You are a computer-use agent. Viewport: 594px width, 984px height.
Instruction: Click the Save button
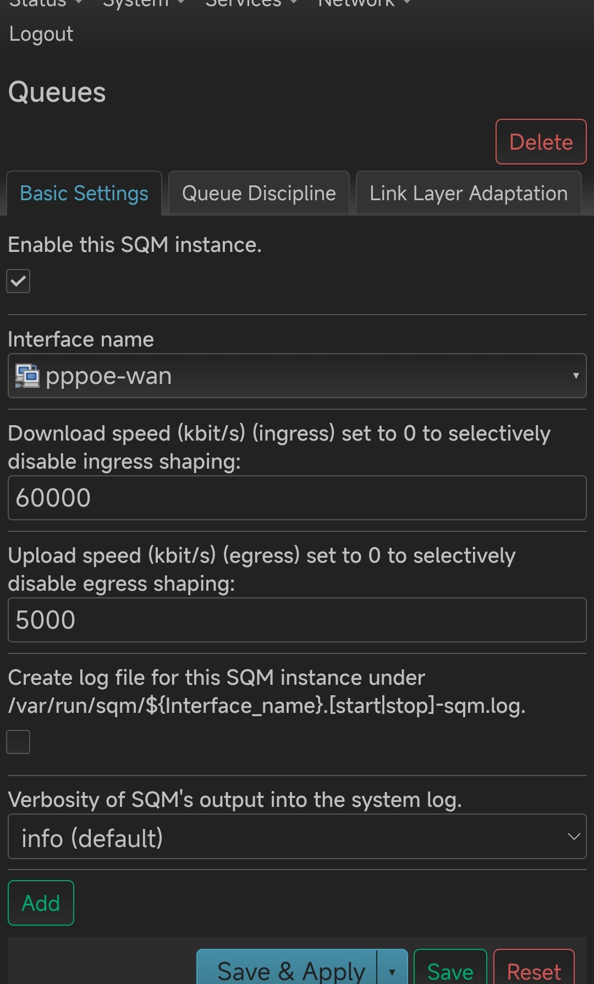click(x=450, y=970)
